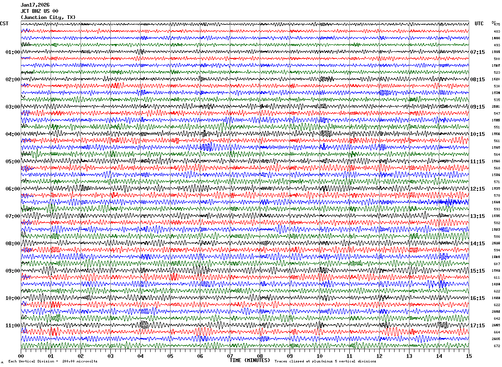Click the 07:15 UTC time label
The width and height of the screenshot is (502, 367).
[x=478, y=52]
